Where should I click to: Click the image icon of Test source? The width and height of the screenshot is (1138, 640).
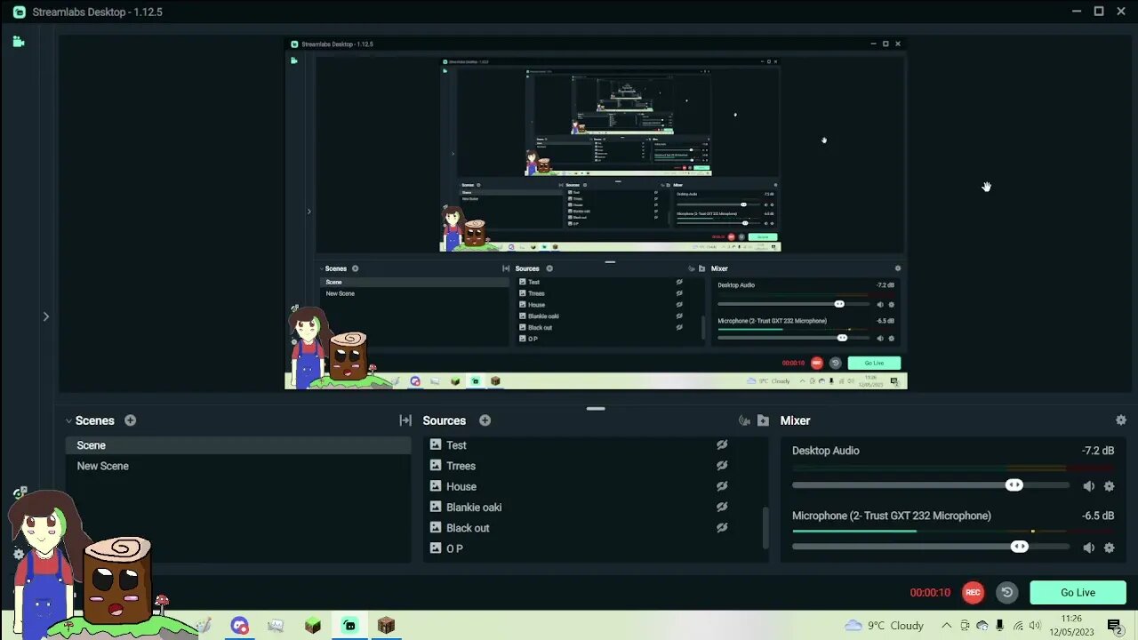436,444
